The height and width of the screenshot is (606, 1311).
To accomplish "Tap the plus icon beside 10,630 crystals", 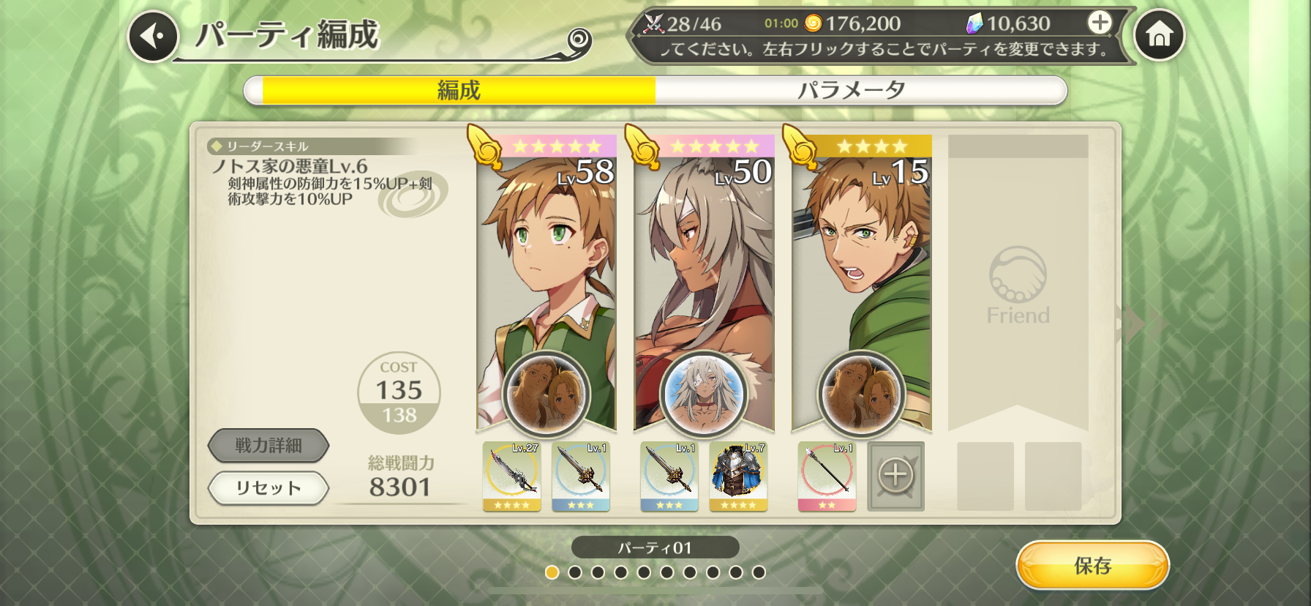I will tap(1100, 23).
